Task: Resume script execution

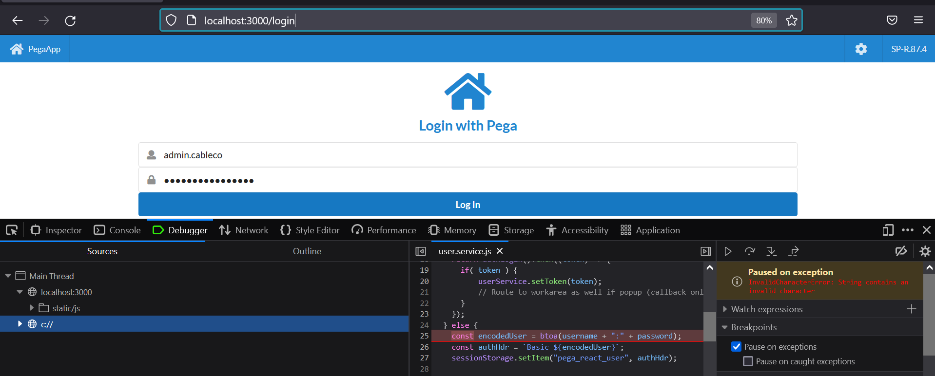Action: 728,251
